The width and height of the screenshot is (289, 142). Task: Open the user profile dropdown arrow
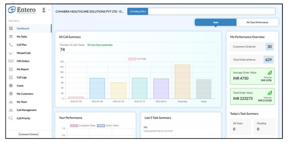click(x=49, y=10)
